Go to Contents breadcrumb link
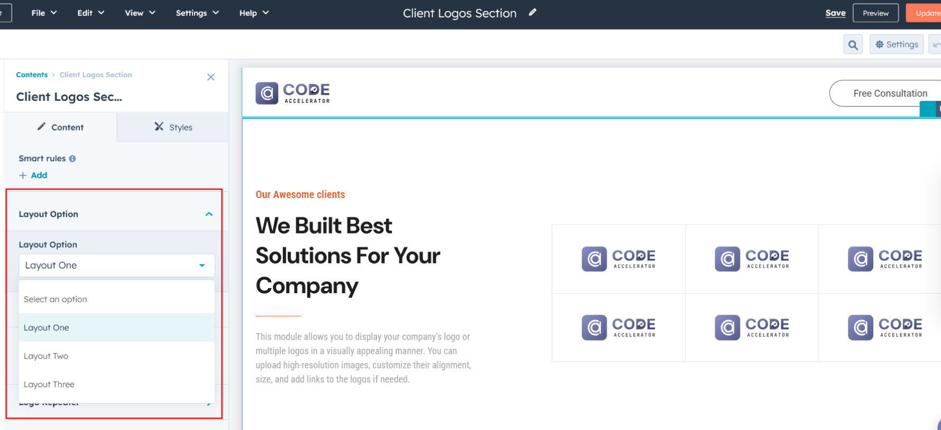This screenshot has width=941, height=430. coord(32,75)
